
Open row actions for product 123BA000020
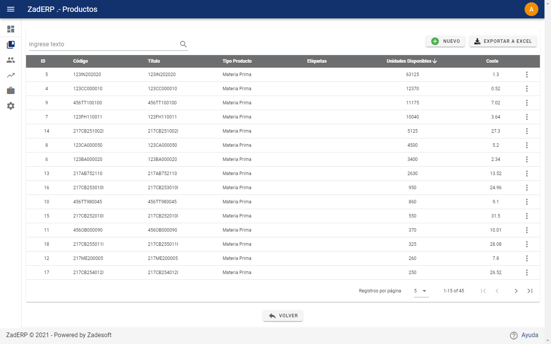[x=527, y=159]
